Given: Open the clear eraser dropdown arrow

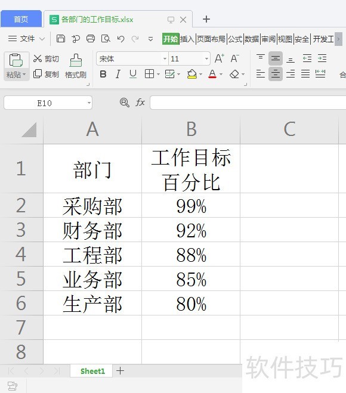Looking at the screenshot, I should pyautogui.click(x=243, y=74).
